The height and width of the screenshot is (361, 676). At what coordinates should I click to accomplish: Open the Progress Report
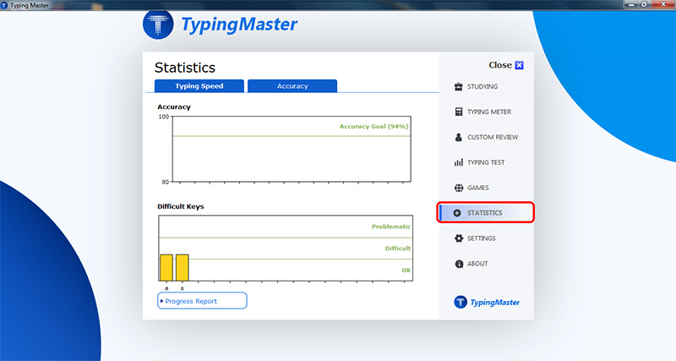(202, 301)
